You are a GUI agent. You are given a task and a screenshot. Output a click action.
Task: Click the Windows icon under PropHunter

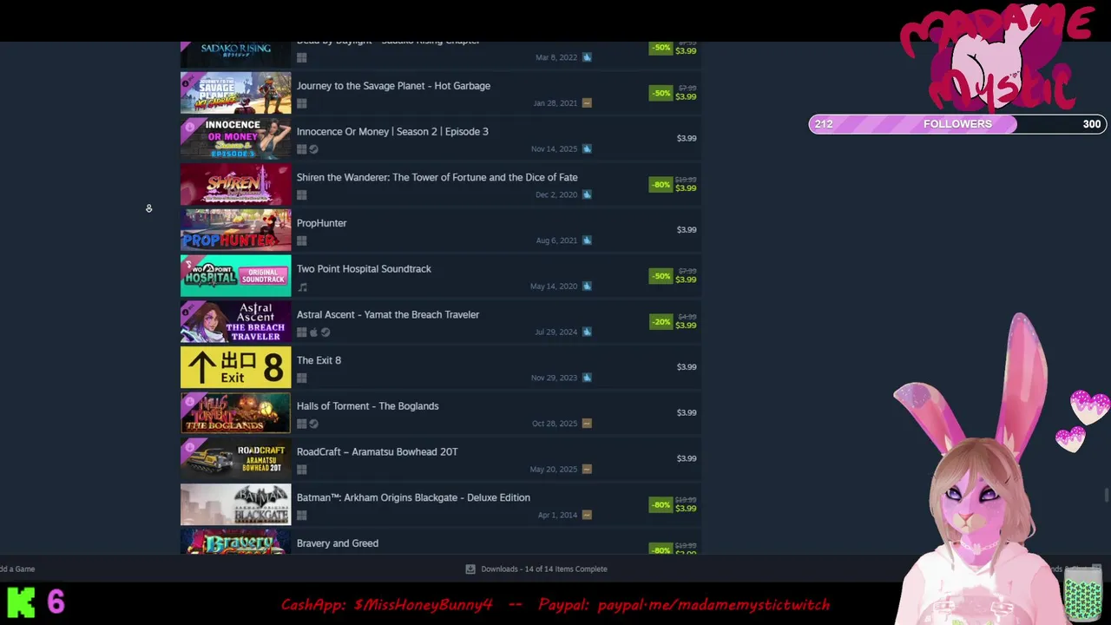[301, 241]
